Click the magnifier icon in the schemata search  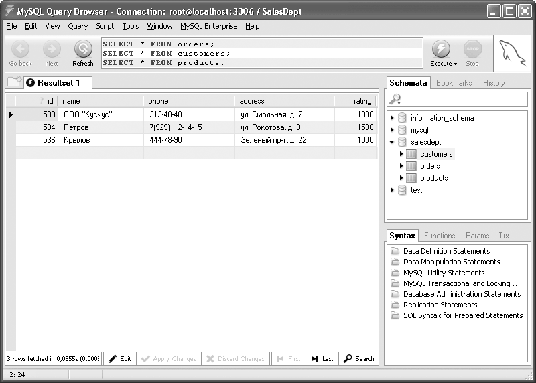pos(396,99)
